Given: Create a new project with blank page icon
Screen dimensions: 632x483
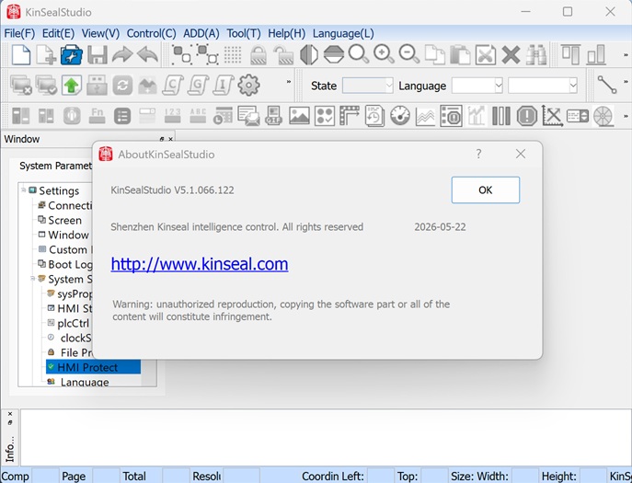Looking at the screenshot, I should 21,55.
